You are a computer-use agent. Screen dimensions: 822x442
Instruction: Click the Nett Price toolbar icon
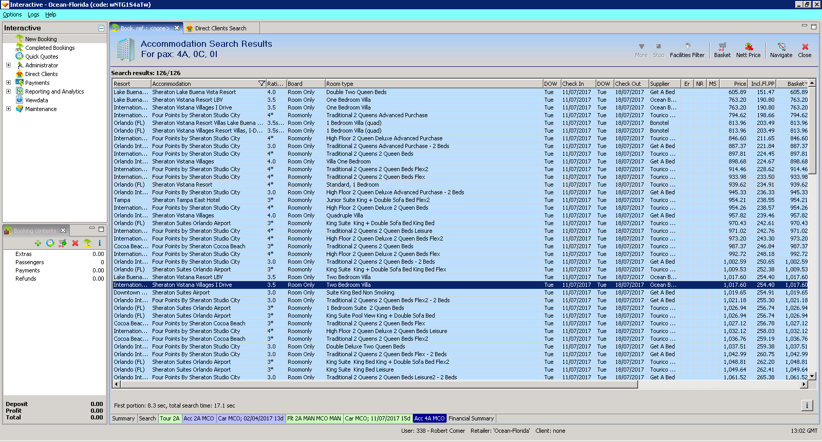click(748, 50)
